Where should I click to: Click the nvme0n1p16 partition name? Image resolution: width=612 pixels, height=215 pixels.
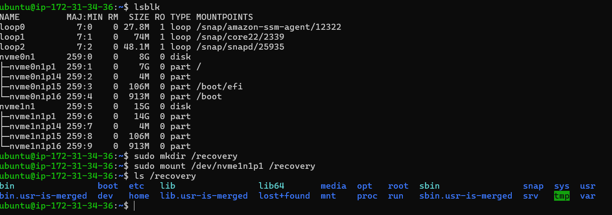[x=35, y=96]
